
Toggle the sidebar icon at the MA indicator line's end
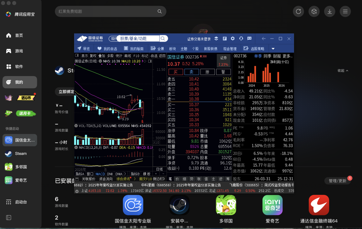150,61
